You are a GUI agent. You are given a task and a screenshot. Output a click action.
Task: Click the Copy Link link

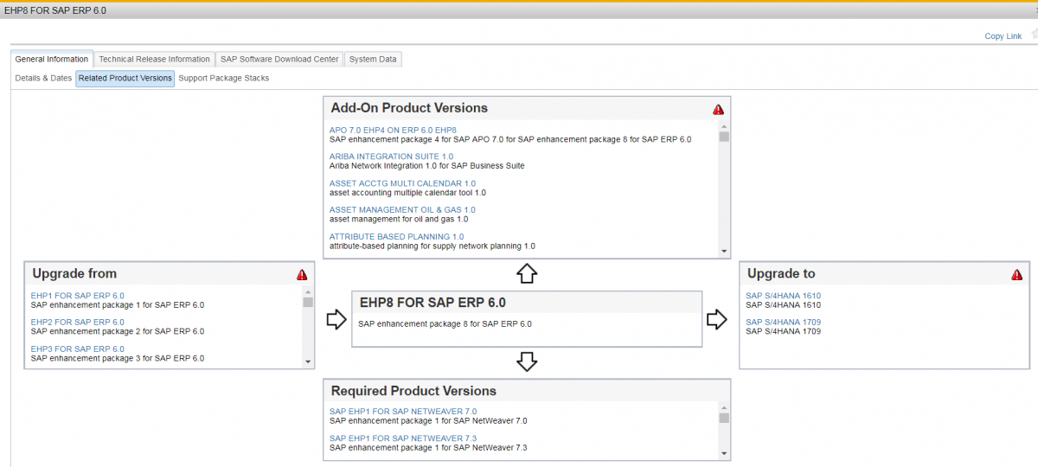1003,36
